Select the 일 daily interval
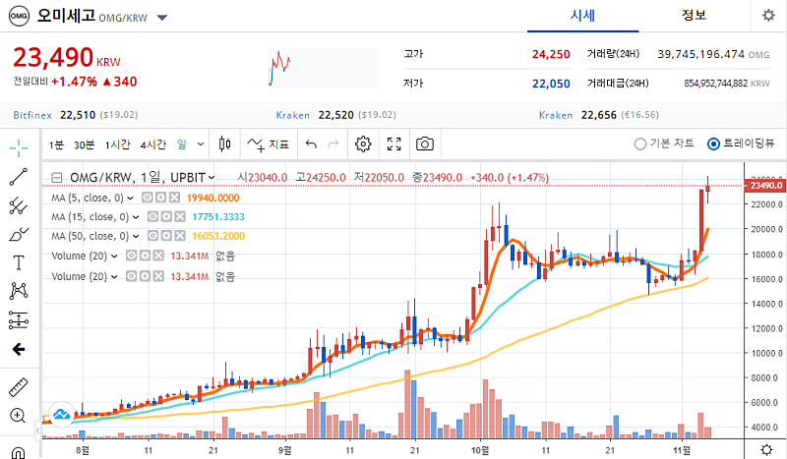Viewport: 787px width, 459px height. tap(182, 144)
